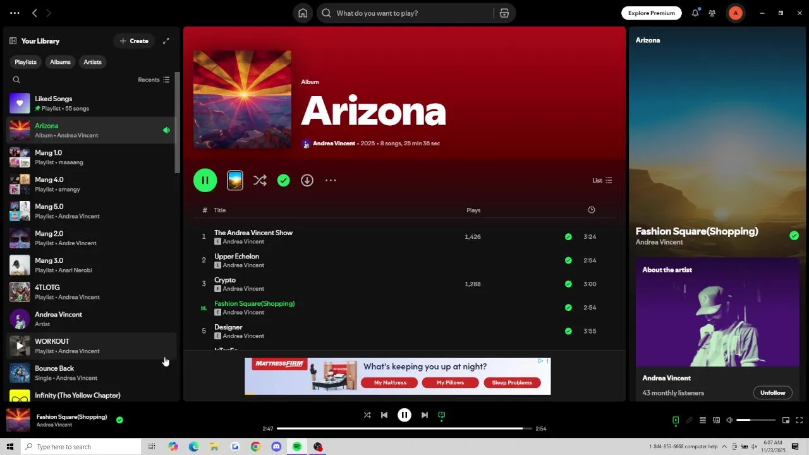
Task: Filter library by Albums
Action: coord(60,62)
